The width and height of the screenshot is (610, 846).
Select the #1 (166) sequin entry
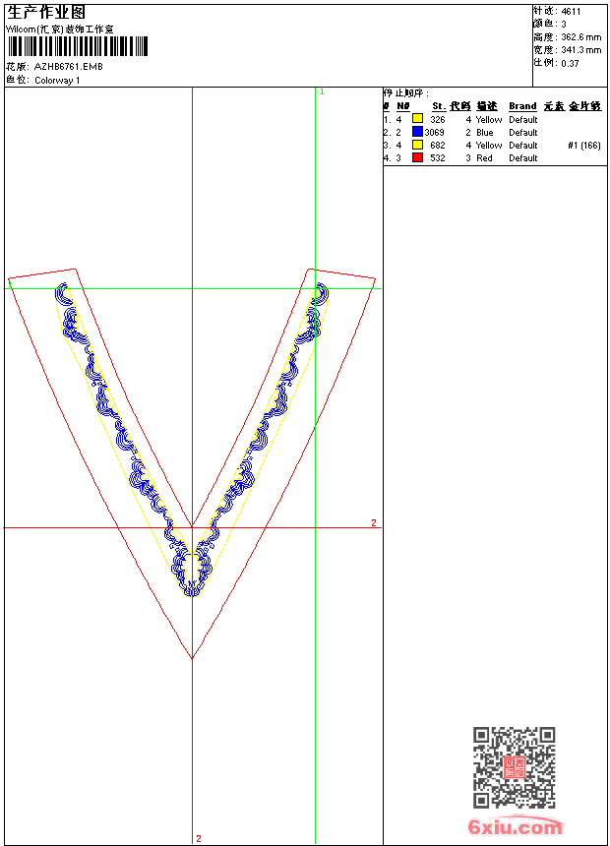coord(583,145)
